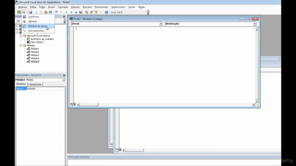Click the Redo toolbar icon
Image resolution: width=296 pixels, height=166 pixels.
tap(61, 12)
